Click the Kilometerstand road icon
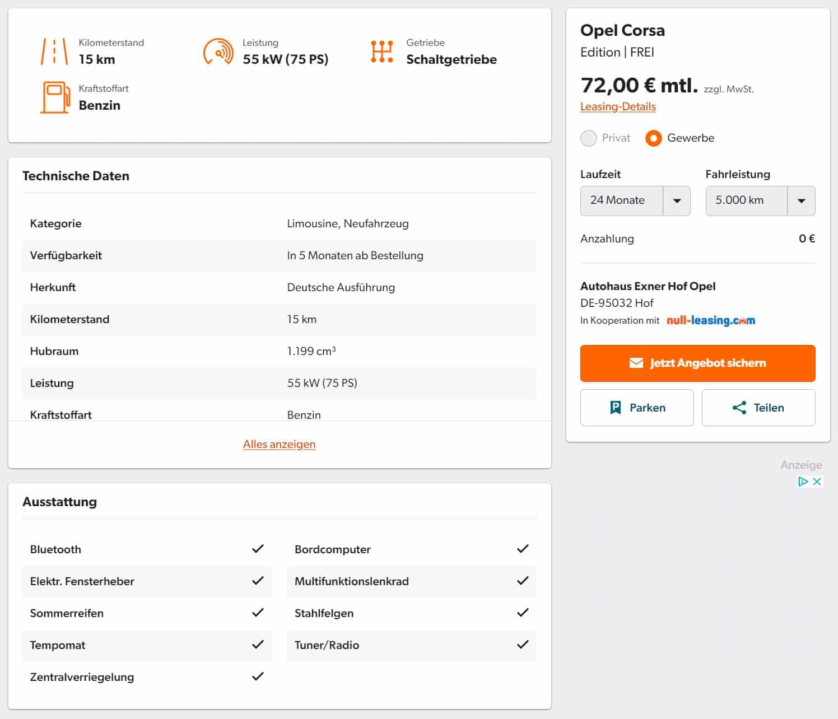838x719 pixels. [54, 52]
